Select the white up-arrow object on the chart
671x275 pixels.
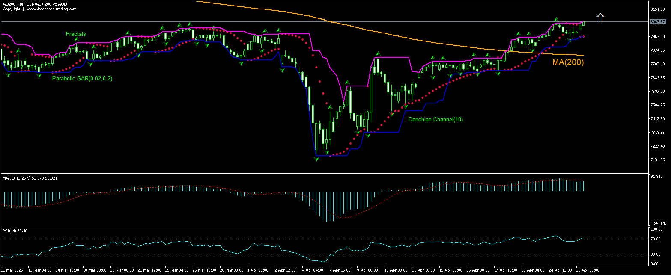pyautogui.click(x=600, y=17)
